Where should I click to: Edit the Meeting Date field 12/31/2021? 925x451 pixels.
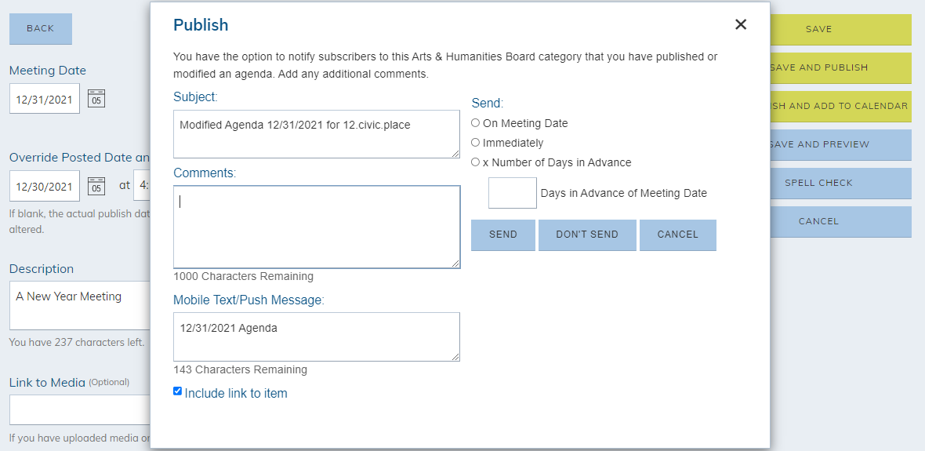click(x=45, y=99)
